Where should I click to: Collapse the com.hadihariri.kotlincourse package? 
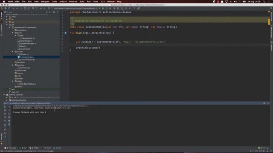[10, 27]
